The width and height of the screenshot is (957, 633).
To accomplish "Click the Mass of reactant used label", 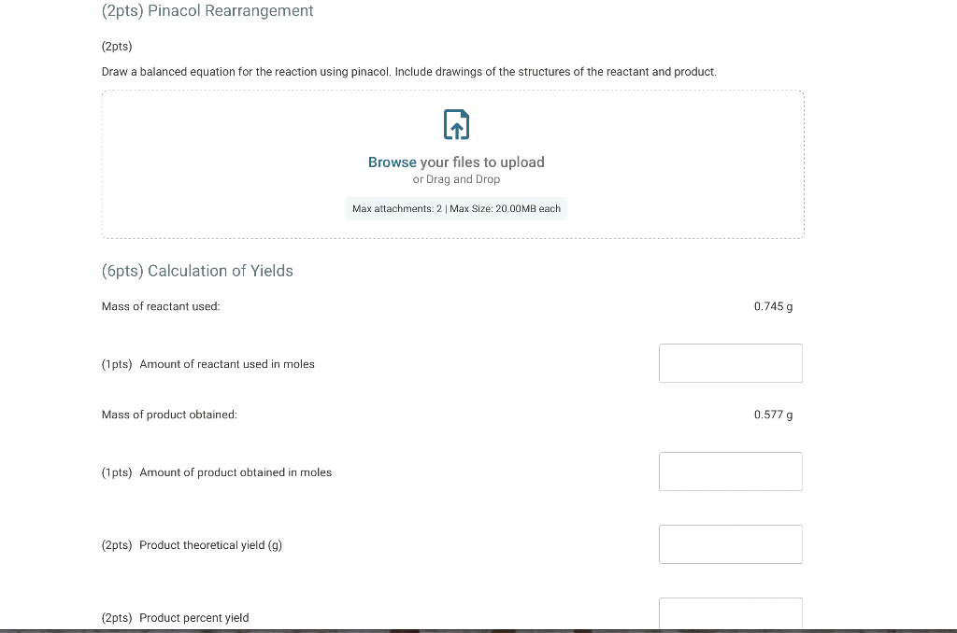I will pyautogui.click(x=160, y=305).
